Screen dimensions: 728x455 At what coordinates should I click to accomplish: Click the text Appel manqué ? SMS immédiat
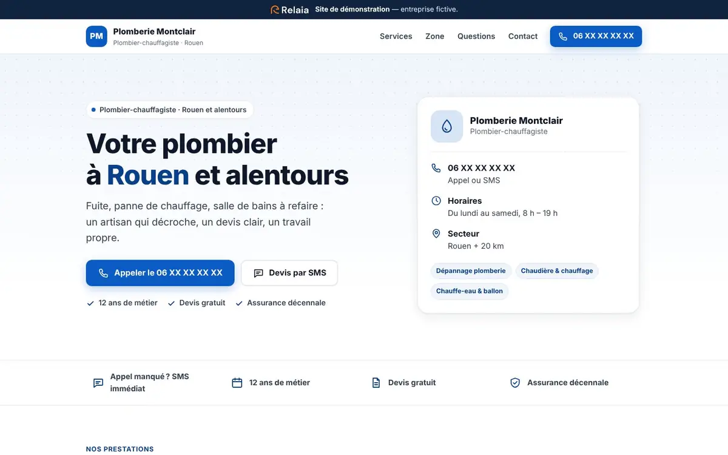coord(149,383)
